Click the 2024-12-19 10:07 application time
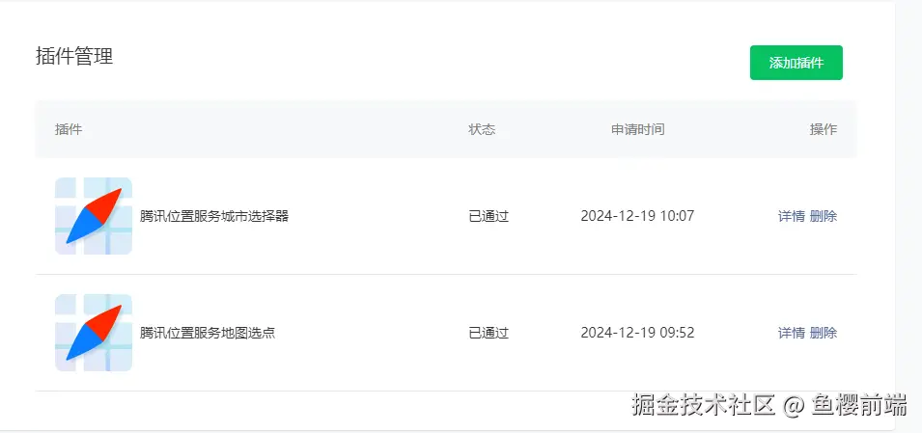922x433 pixels. [x=637, y=216]
